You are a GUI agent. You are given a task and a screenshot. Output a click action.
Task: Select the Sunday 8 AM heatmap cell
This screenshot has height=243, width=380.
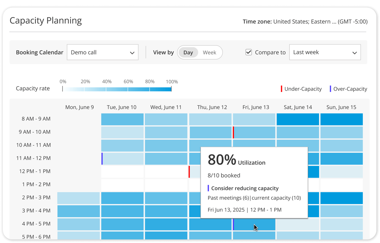(x=341, y=119)
